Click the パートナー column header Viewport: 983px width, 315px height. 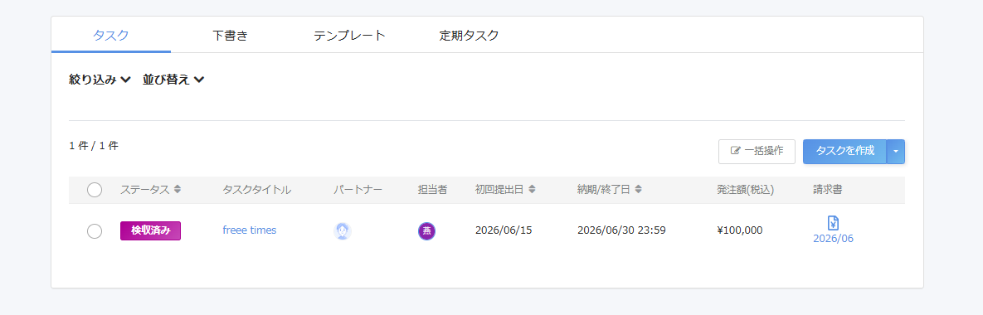pyautogui.click(x=358, y=190)
